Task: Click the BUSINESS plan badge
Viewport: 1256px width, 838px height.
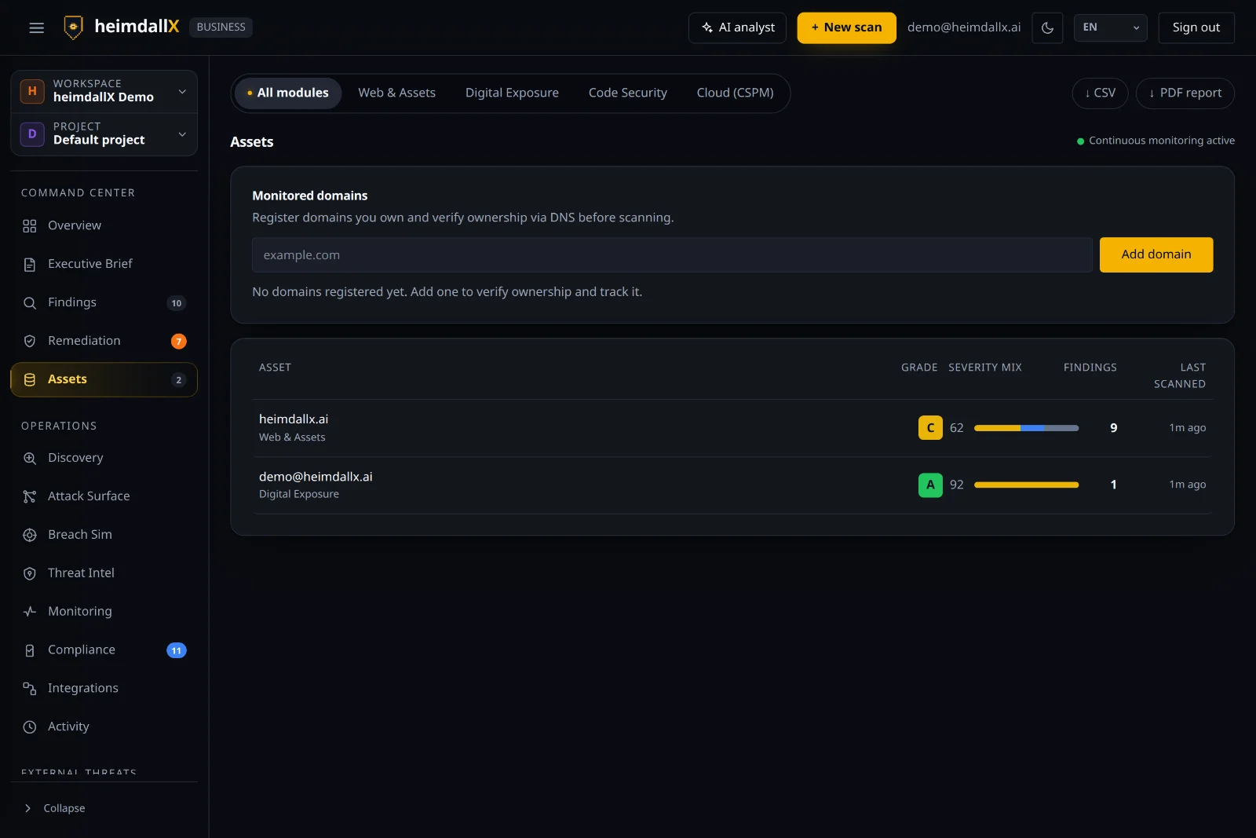Action: pos(221,27)
